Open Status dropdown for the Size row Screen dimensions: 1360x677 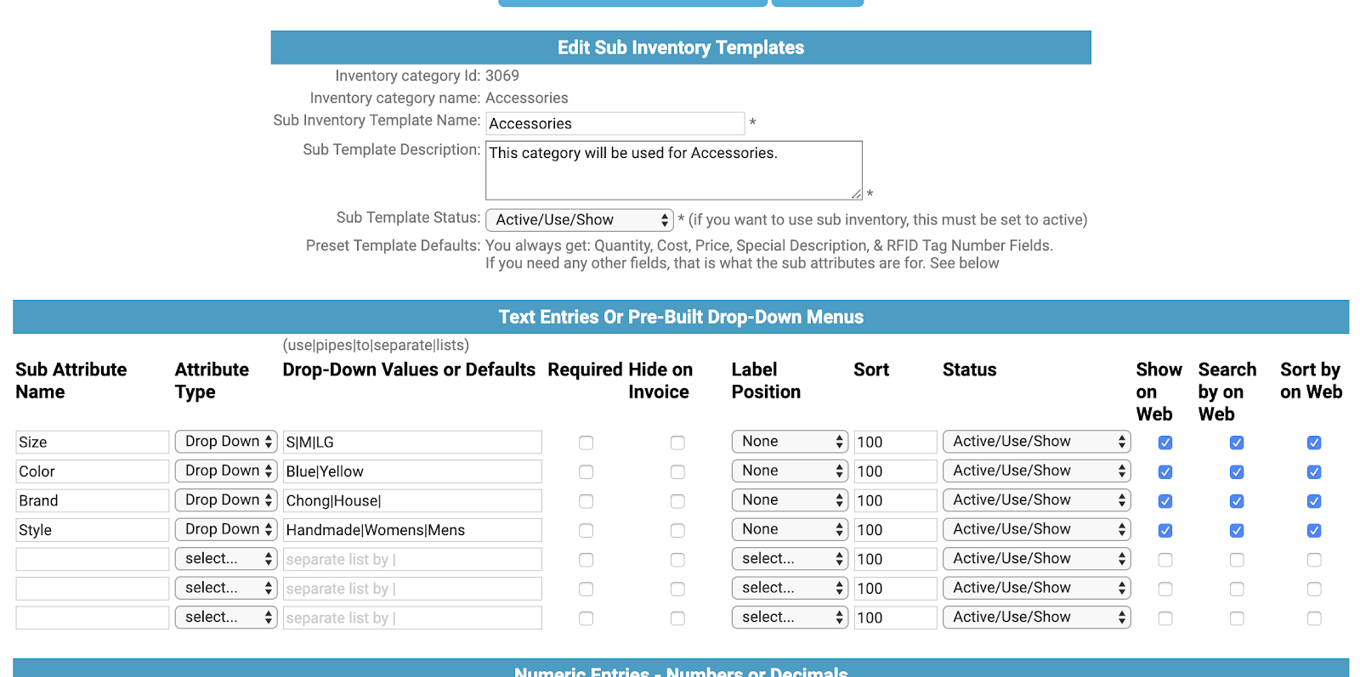(x=1036, y=442)
